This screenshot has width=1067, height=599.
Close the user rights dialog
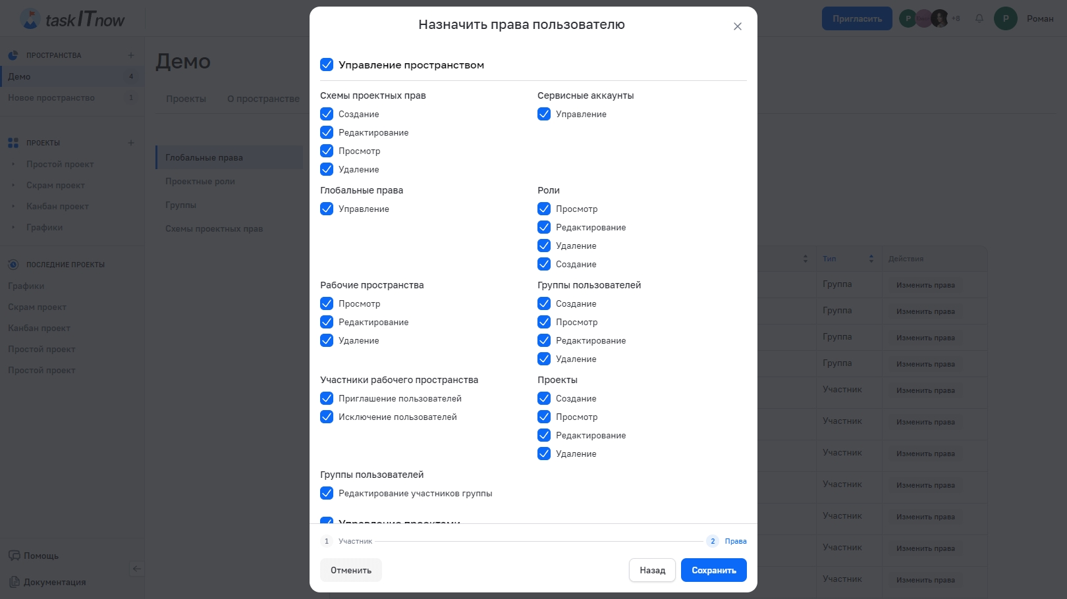(x=737, y=26)
